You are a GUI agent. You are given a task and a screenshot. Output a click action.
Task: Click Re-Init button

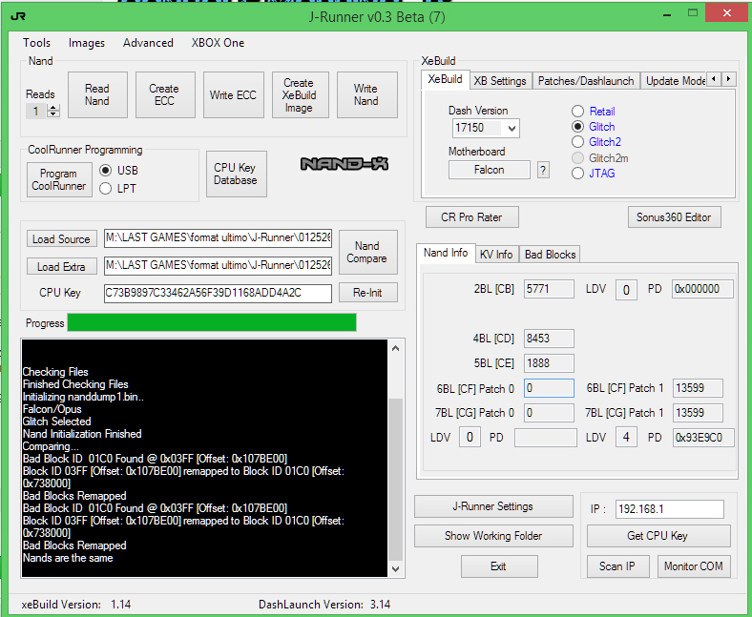pyautogui.click(x=367, y=293)
